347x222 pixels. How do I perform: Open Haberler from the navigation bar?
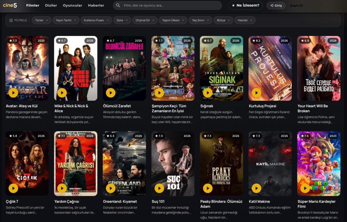coord(96,5)
